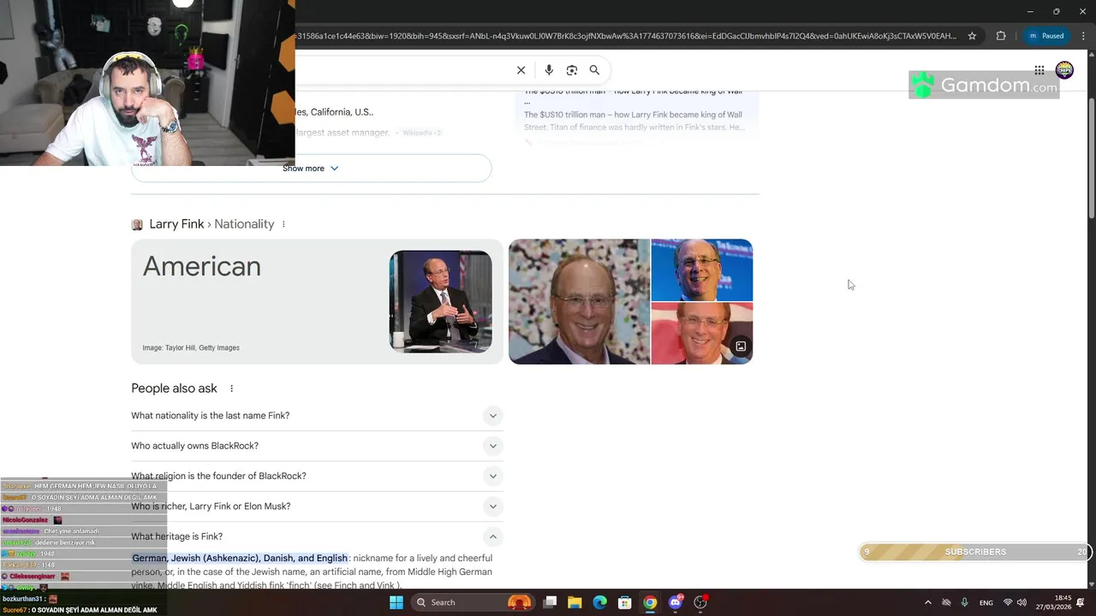Open the Chrome profile Paused button
1096x616 pixels.
pos(1046,36)
